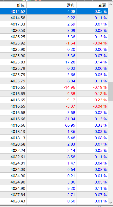Click the -5.07 profit cell
113x207 pixels.
(51, 106)
